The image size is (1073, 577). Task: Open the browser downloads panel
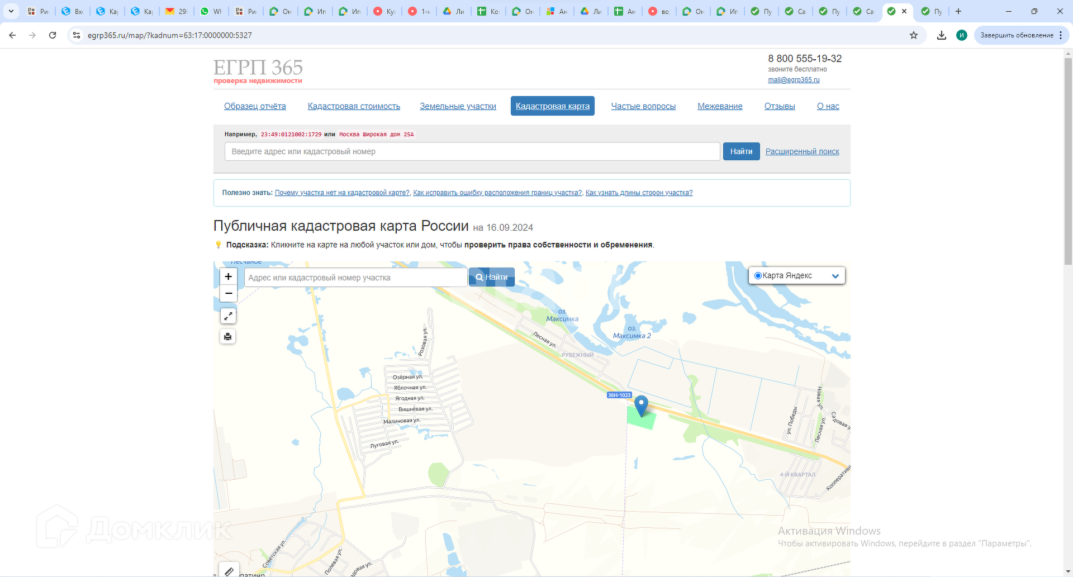coord(942,35)
